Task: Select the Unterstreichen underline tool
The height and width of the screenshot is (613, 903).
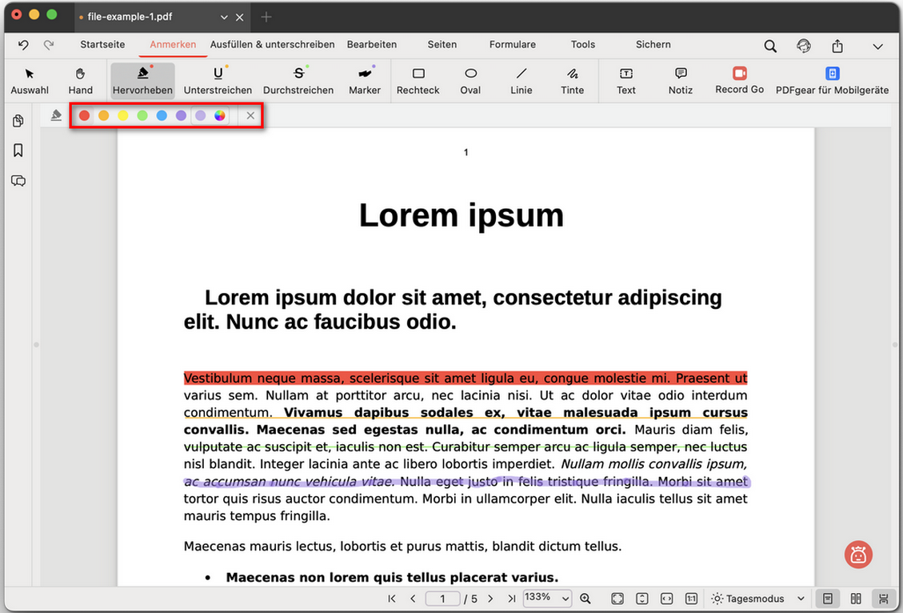Action: tap(218, 80)
